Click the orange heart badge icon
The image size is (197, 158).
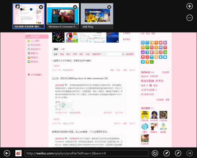coord(156,52)
